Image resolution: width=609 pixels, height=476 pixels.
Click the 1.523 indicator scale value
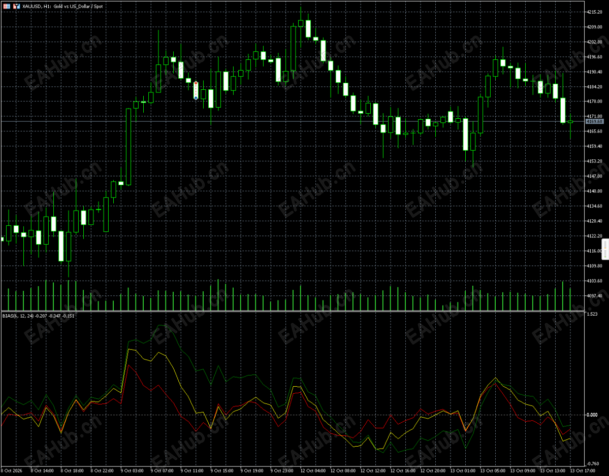coord(592,314)
